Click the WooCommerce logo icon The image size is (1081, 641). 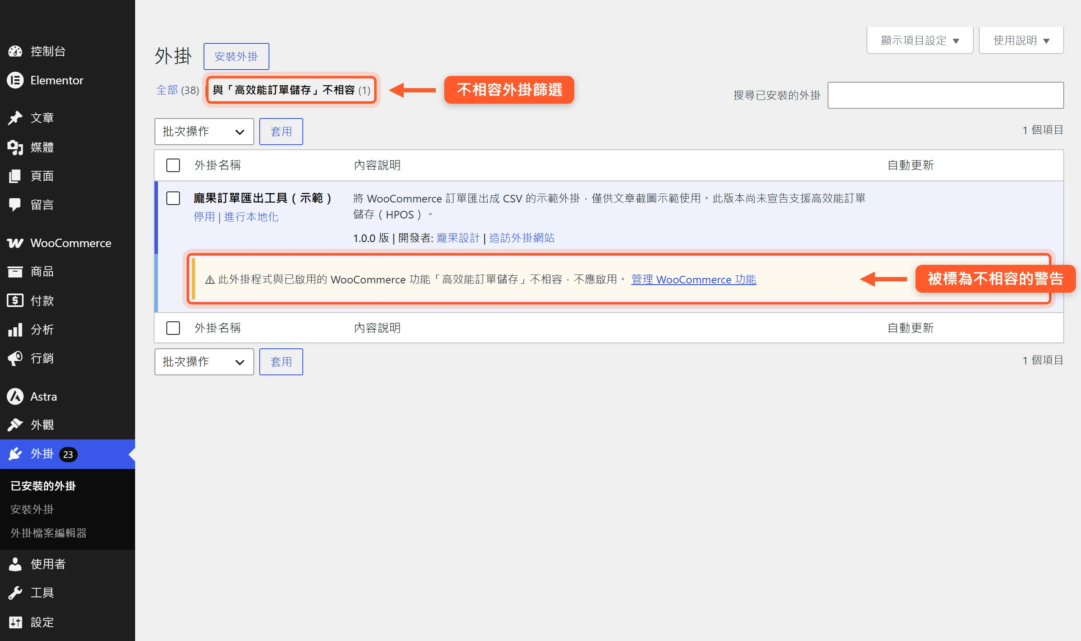point(15,243)
